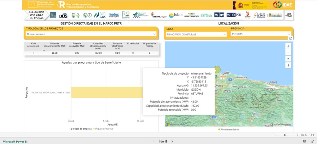The width and height of the screenshot is (317, 144).
Task: Zoom out on the map with minus button
Action: tap(289, 52)
